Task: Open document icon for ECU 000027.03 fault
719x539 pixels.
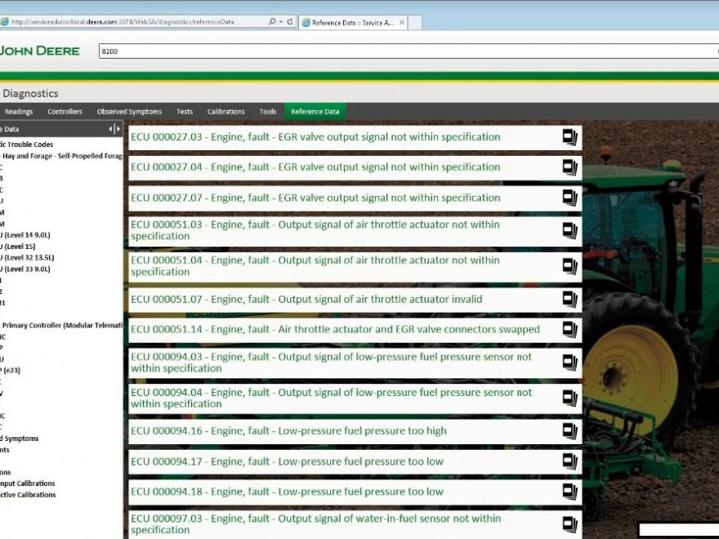Action: (x=570, y=137)
